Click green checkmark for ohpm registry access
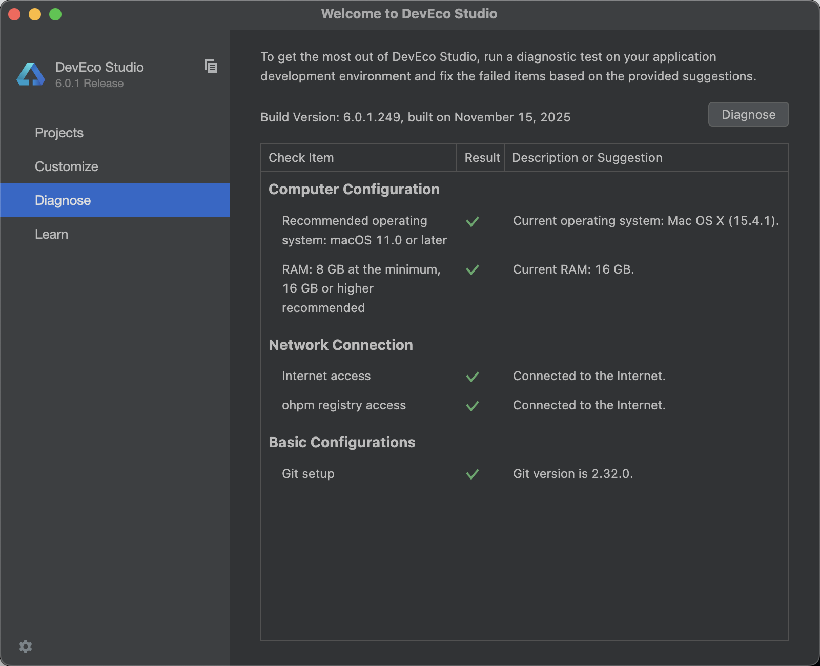This screenshot has width=820, height=666. pos(473,406)
